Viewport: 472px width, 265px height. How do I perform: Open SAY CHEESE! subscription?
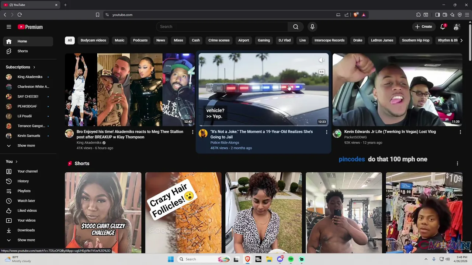28,96
